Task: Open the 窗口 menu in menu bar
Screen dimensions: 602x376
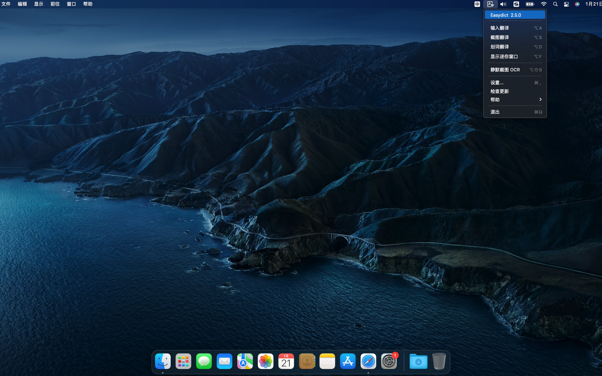Action: pos(71,4)
